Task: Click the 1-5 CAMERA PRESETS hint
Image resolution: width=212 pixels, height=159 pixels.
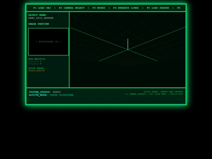Action: (135, 94)
